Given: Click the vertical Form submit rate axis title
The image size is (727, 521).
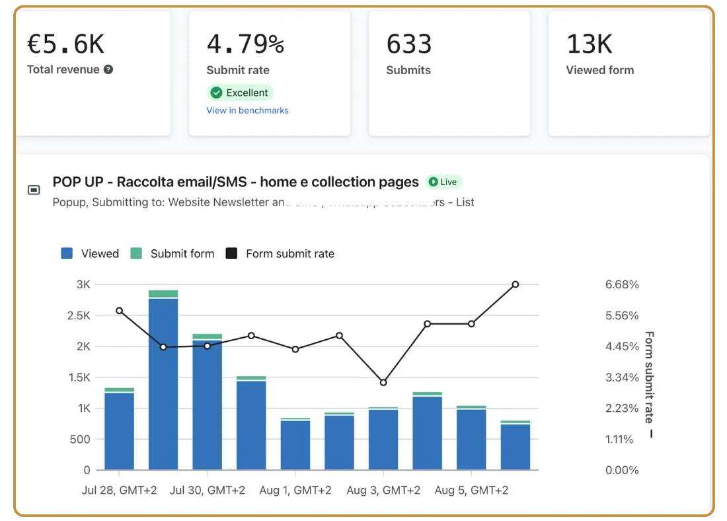Looking at the screenshot, I should tap(650, 377).
